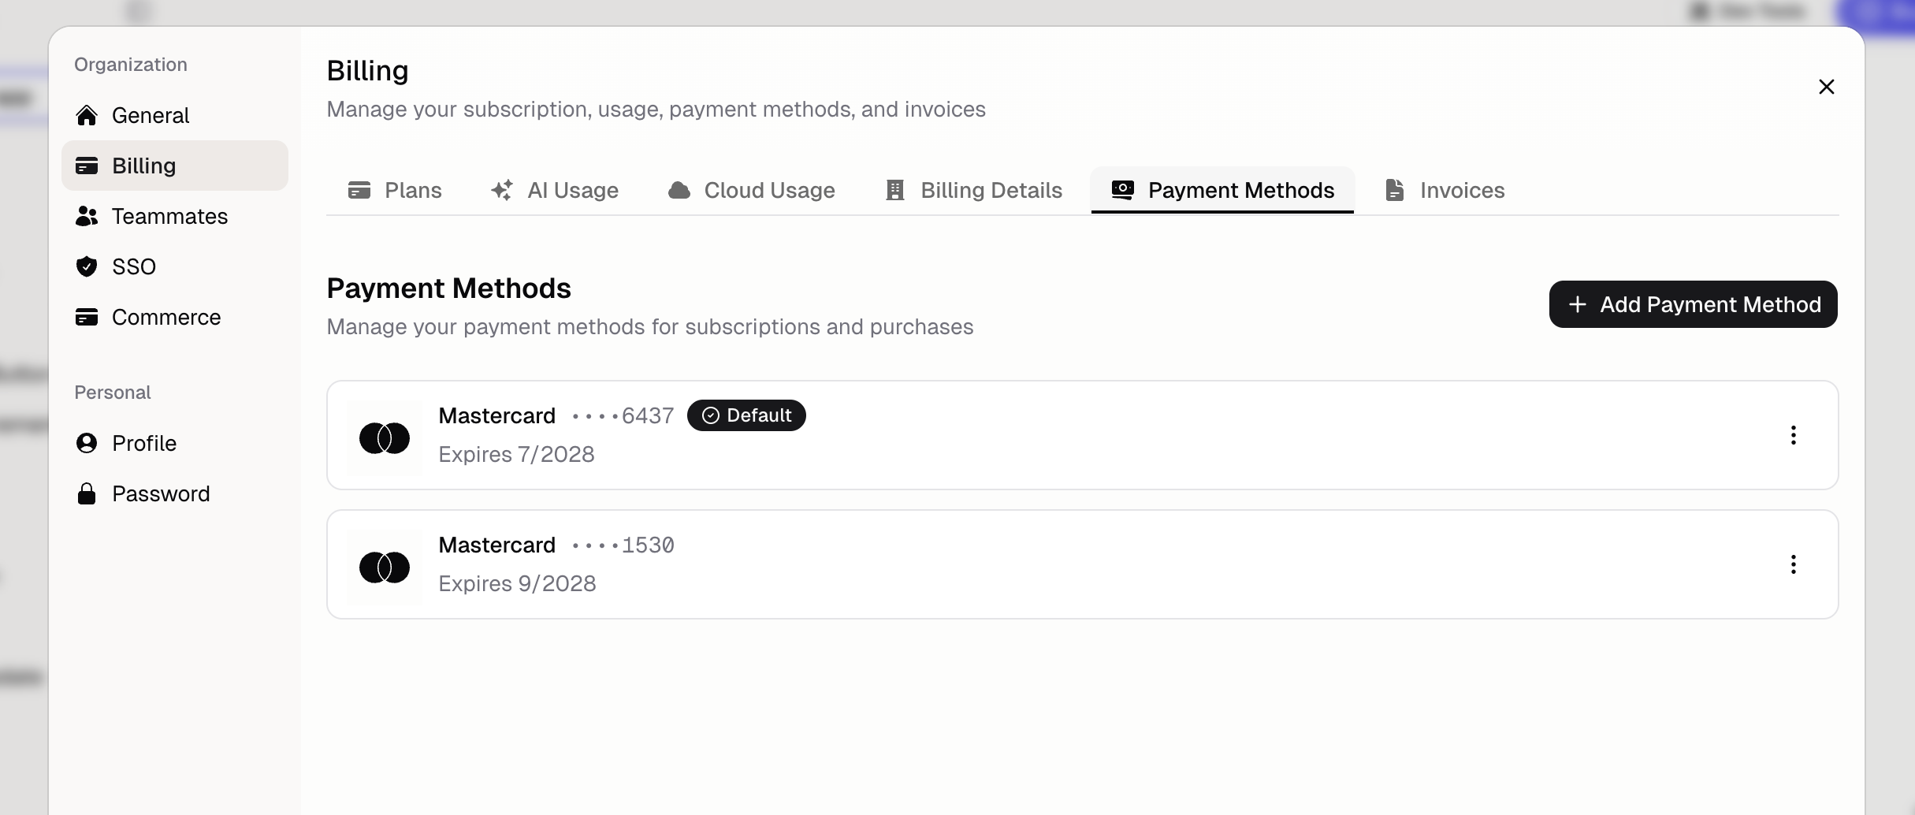Screen dimensions: 1915x815
Task: Click the AI Usage sparkle icon
Action: pyautogui.click(x=502, y=190)
